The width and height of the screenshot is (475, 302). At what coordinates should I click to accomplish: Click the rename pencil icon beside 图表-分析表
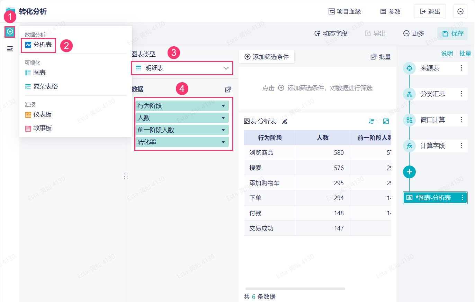tap(285, 121)
